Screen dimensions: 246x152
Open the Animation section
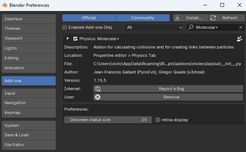(29, 68)
